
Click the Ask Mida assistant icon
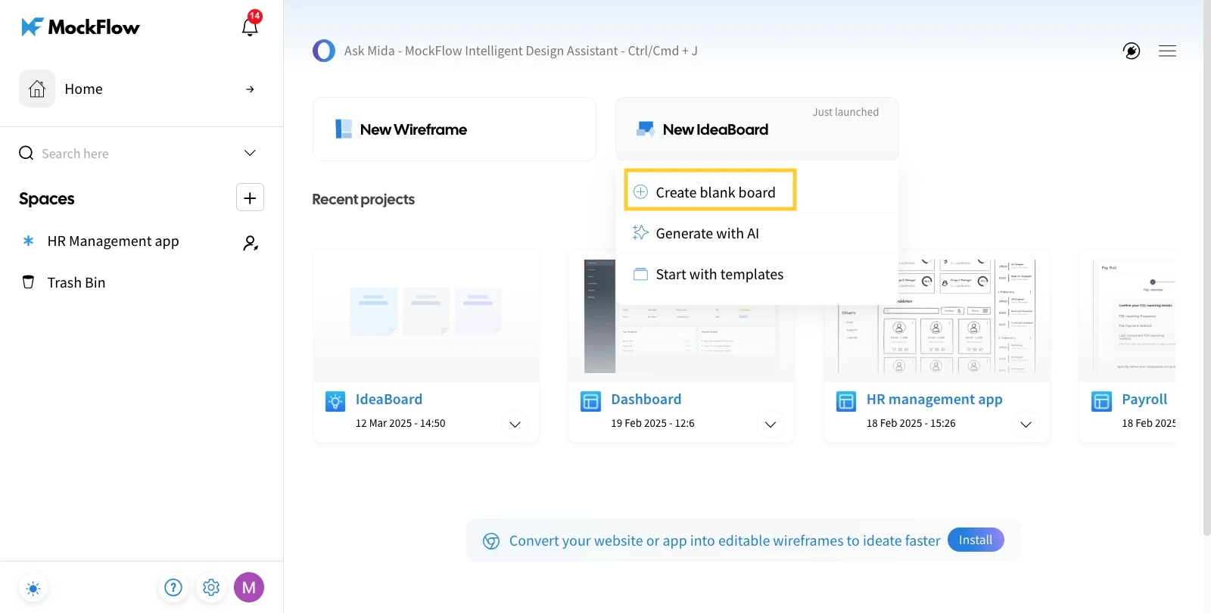324,51
